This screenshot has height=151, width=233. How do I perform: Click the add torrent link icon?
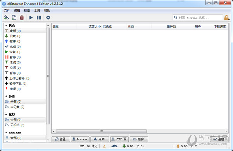tap(6, 18)
